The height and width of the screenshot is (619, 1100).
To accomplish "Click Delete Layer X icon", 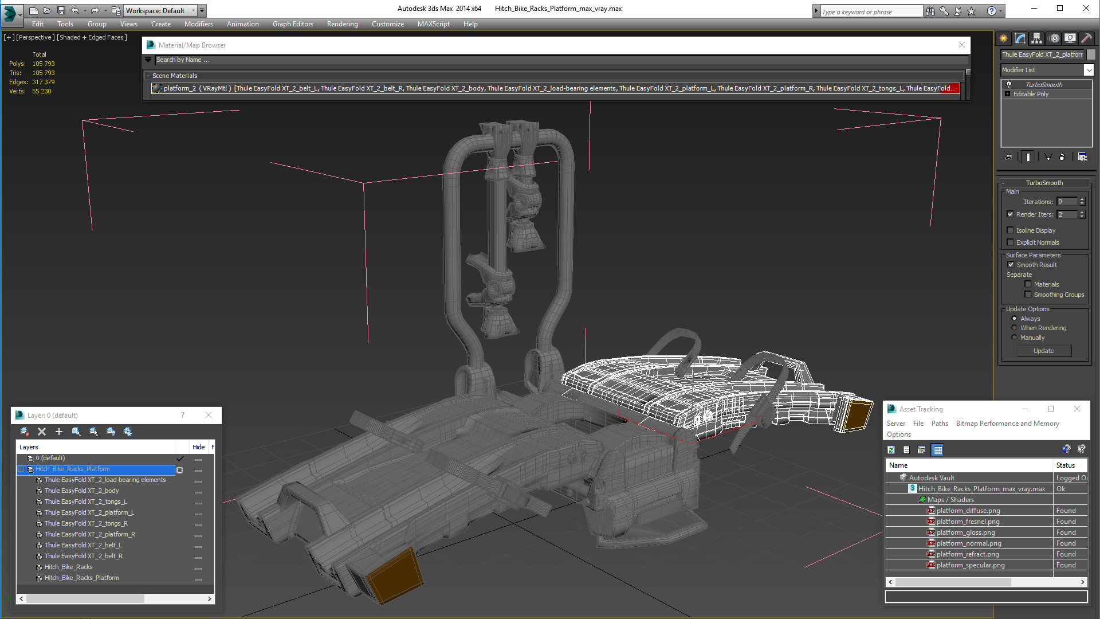I will [42, 432].
